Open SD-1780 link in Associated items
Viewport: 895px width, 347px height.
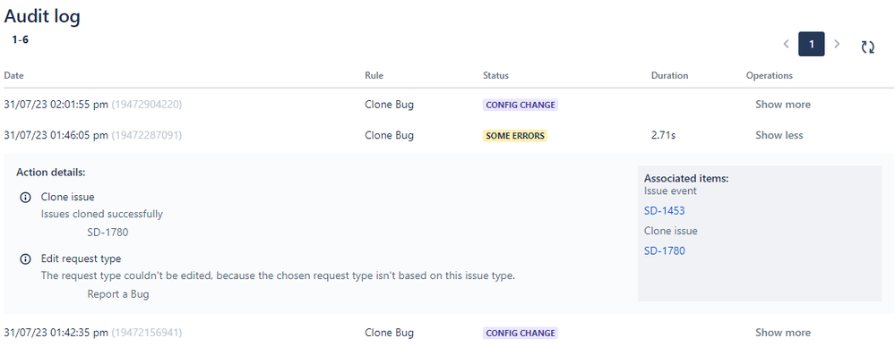click(665, 250)
